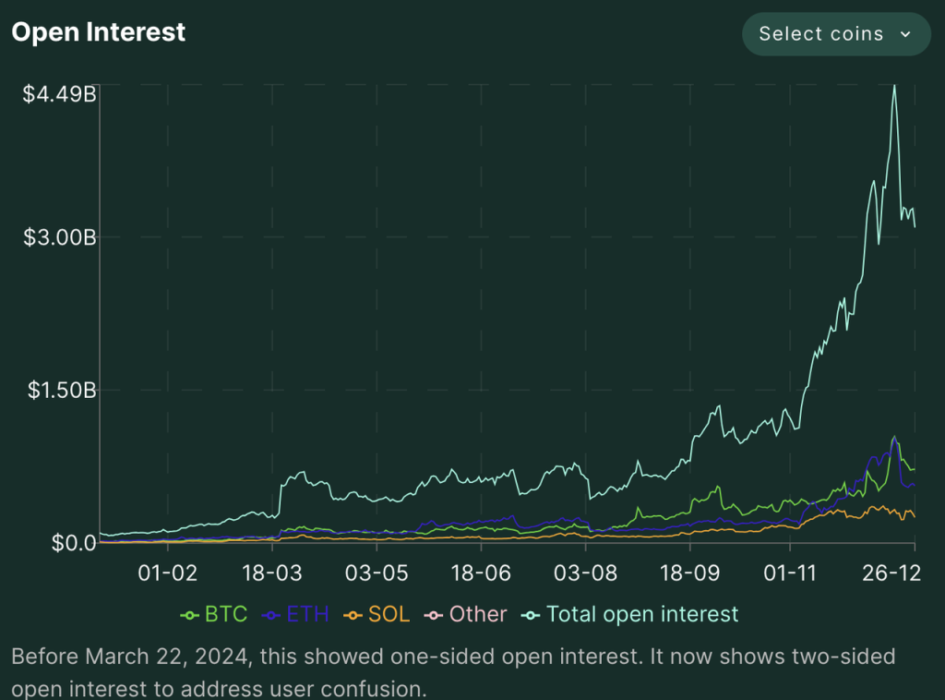
Task: Click the $3.00B y-axis label
Action: point(61,237)
